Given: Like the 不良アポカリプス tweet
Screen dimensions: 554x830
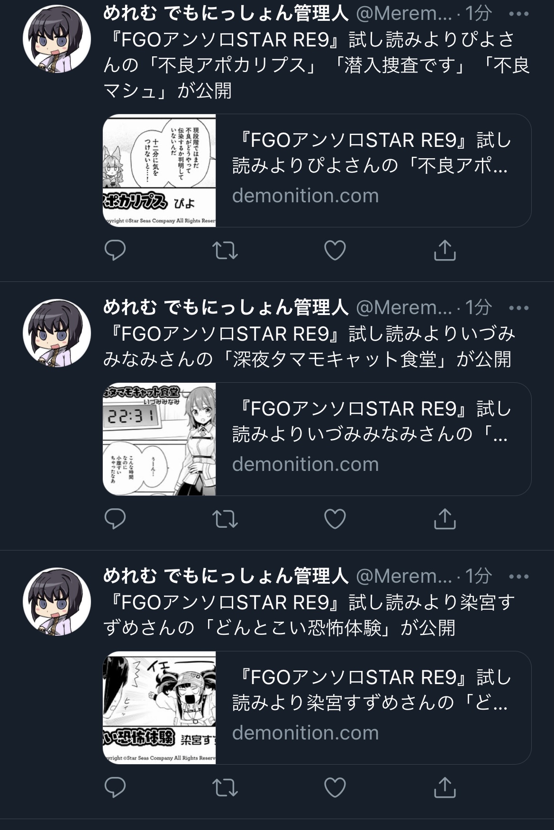Looking at the screenshot, I should [335, 251].
